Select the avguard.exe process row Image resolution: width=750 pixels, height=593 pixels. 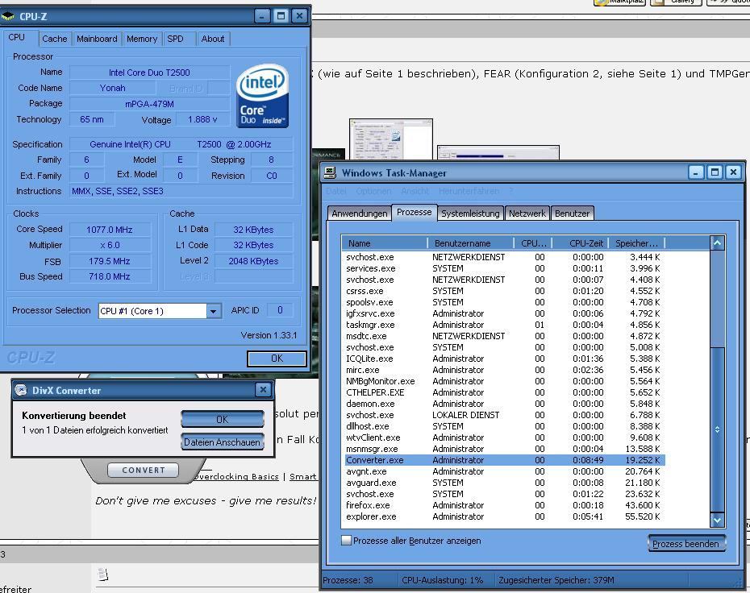(503, 483)
